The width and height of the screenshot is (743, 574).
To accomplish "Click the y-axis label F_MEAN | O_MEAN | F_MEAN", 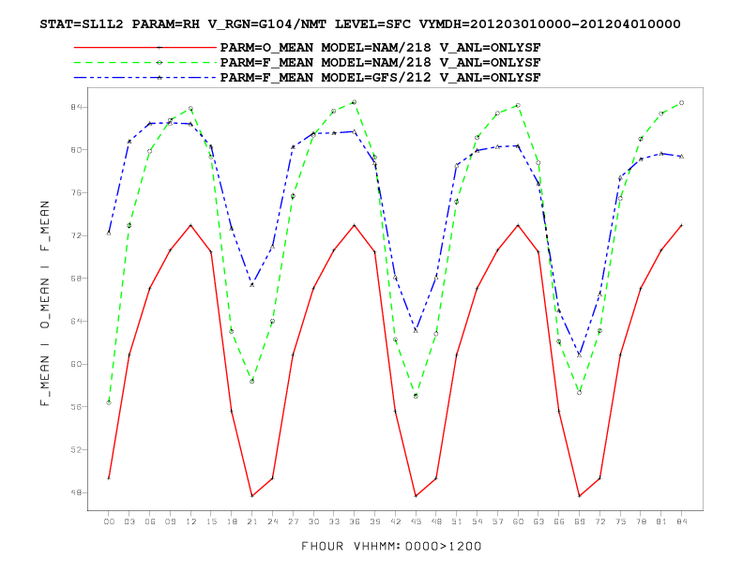I will coord(45,303).
